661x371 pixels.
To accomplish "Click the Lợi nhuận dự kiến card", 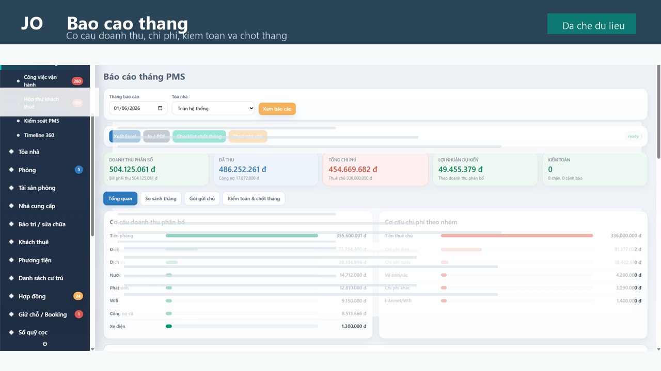I will [x=485, y=169].
